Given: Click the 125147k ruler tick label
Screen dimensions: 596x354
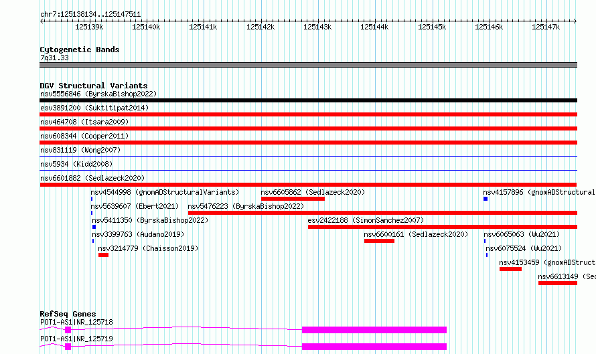Looking at the screenshot, I should 546,27.
